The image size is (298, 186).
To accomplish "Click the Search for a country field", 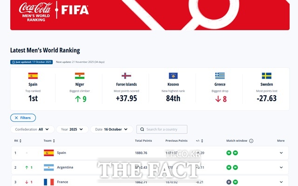I will tap(162, 129).
